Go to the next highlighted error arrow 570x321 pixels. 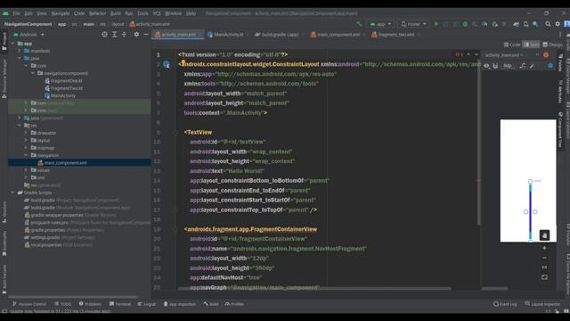476,54
